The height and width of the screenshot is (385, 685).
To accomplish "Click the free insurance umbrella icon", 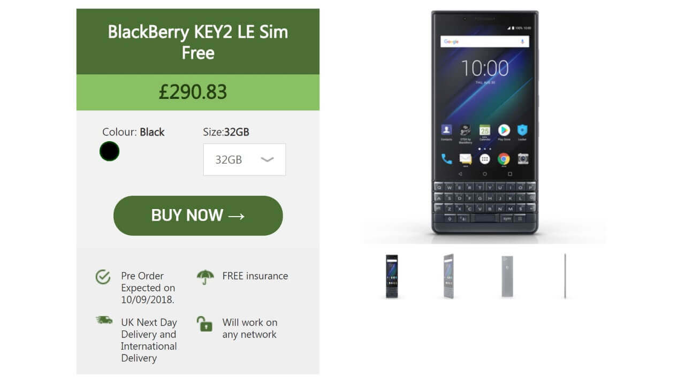I will coord(205,277).
